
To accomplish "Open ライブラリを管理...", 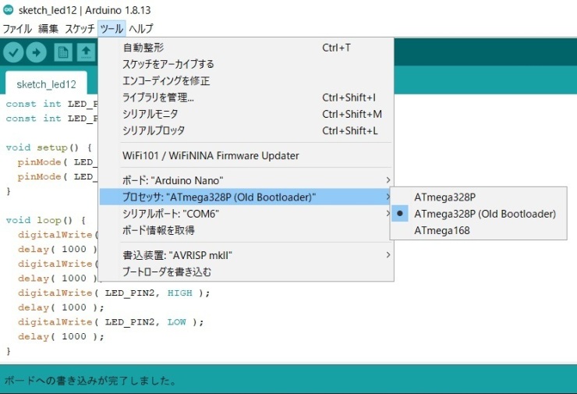I will [246, 98].
